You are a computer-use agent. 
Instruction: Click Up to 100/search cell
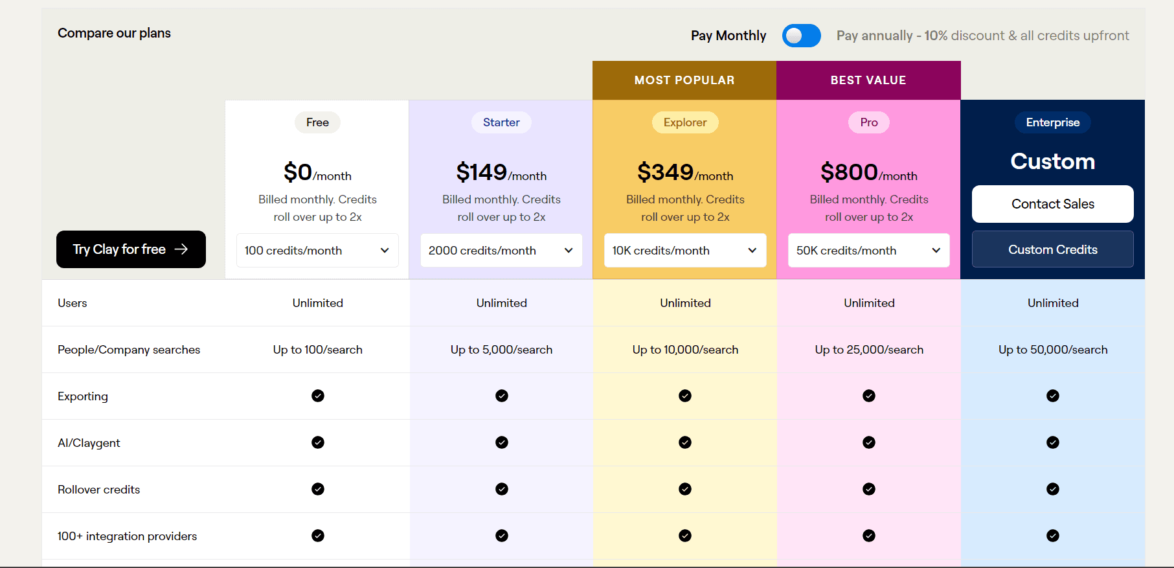[318, 350]
